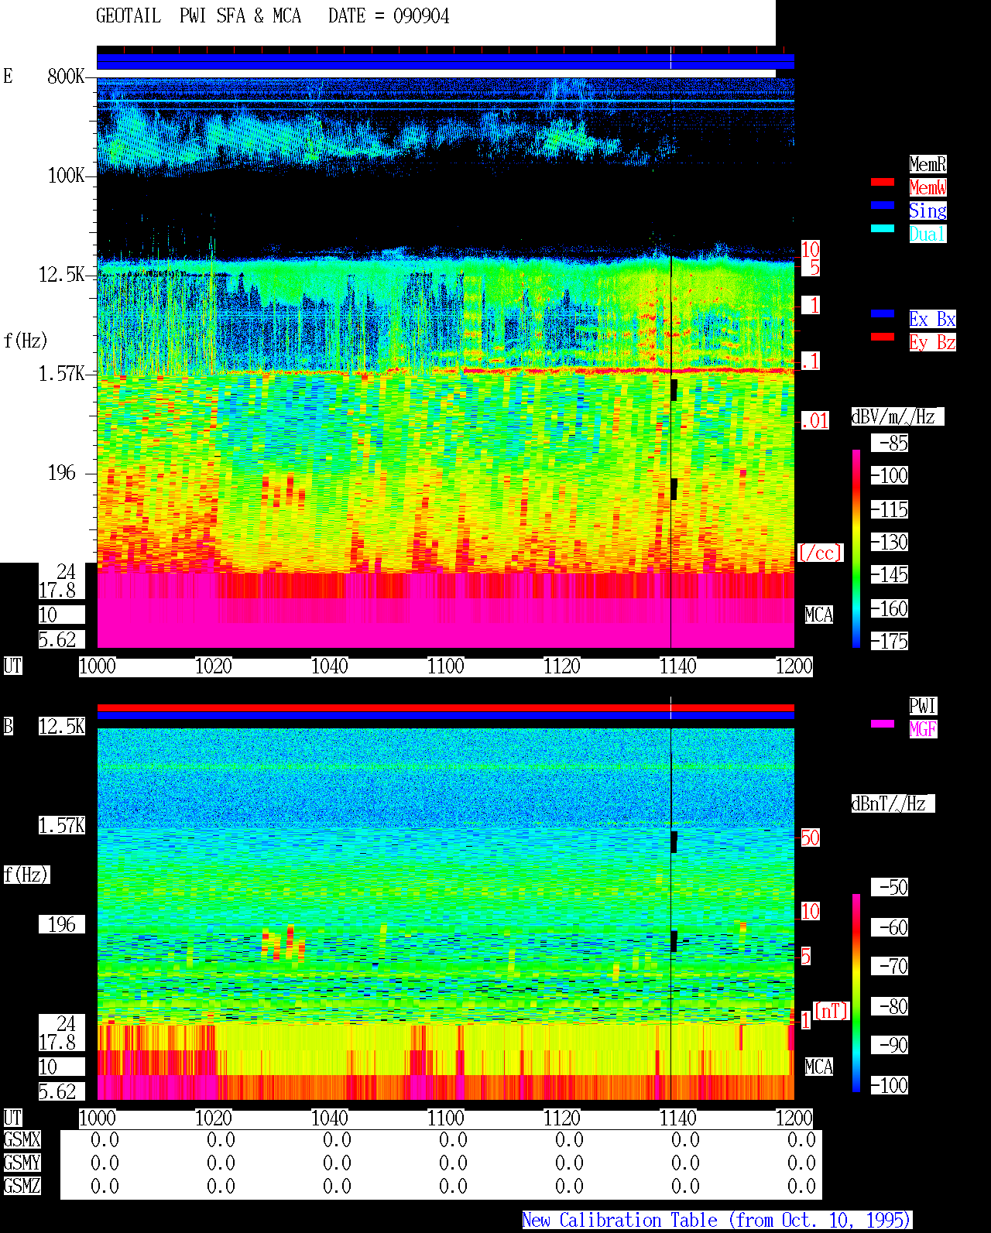This screenshot has width=991, height=1233.
Task: Click the GSMX row label
Action: pos(22,1139)
